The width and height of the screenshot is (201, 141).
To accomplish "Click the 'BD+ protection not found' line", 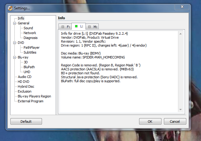I will click(80, 73).
